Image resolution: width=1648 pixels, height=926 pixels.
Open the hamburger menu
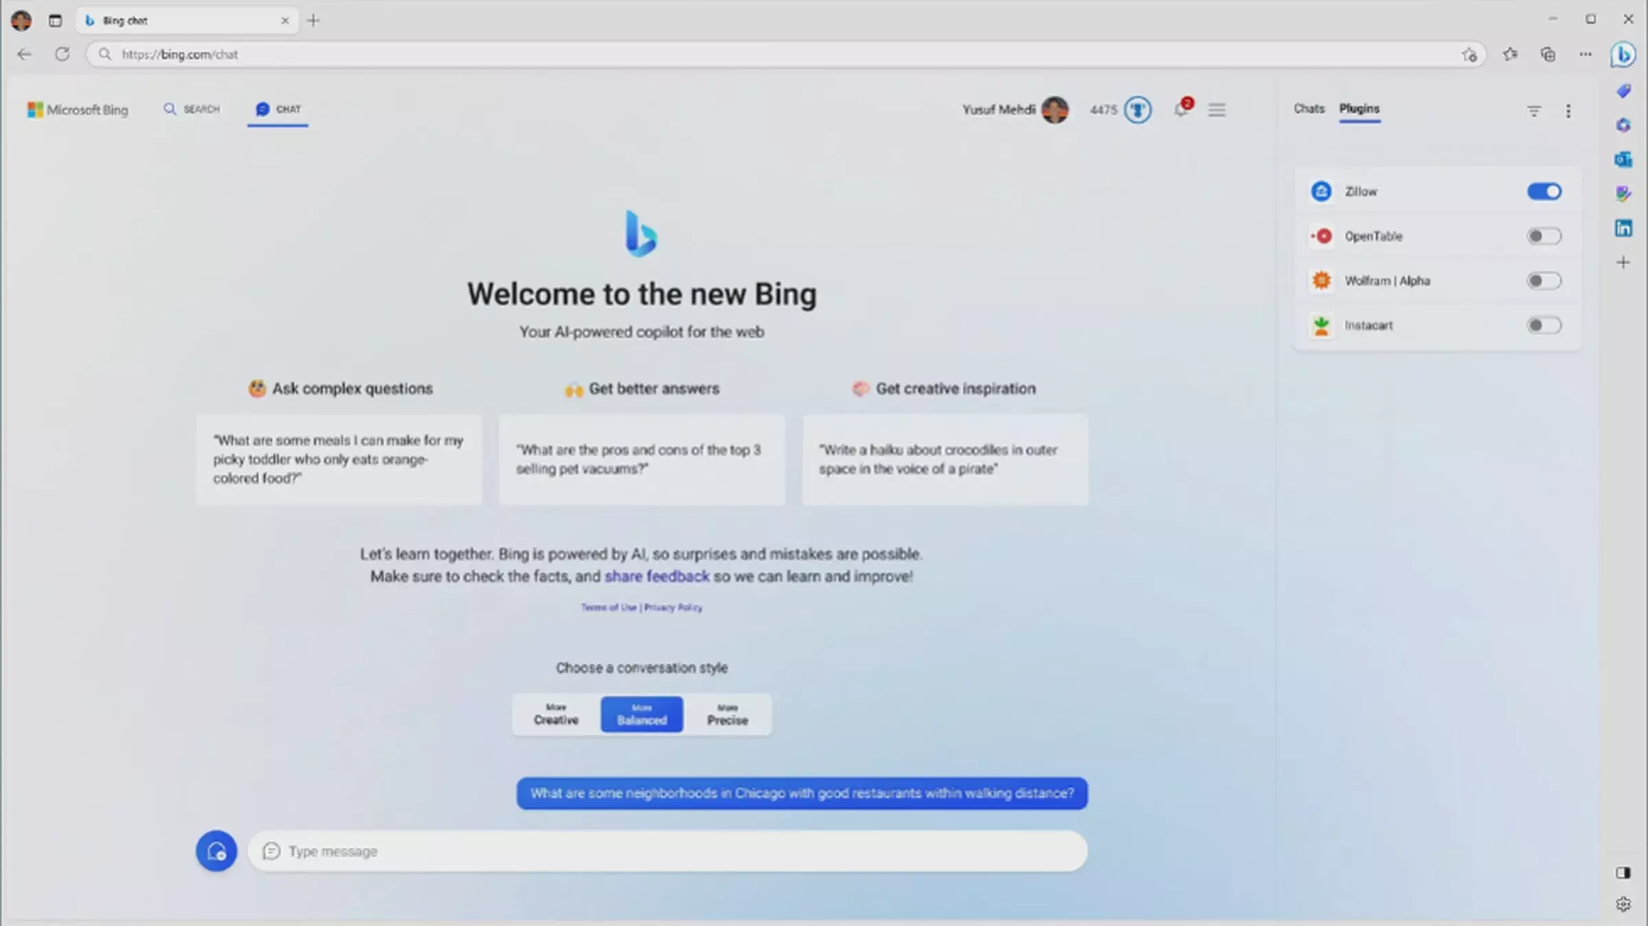pyautogui.click(x=1217, y=110)
